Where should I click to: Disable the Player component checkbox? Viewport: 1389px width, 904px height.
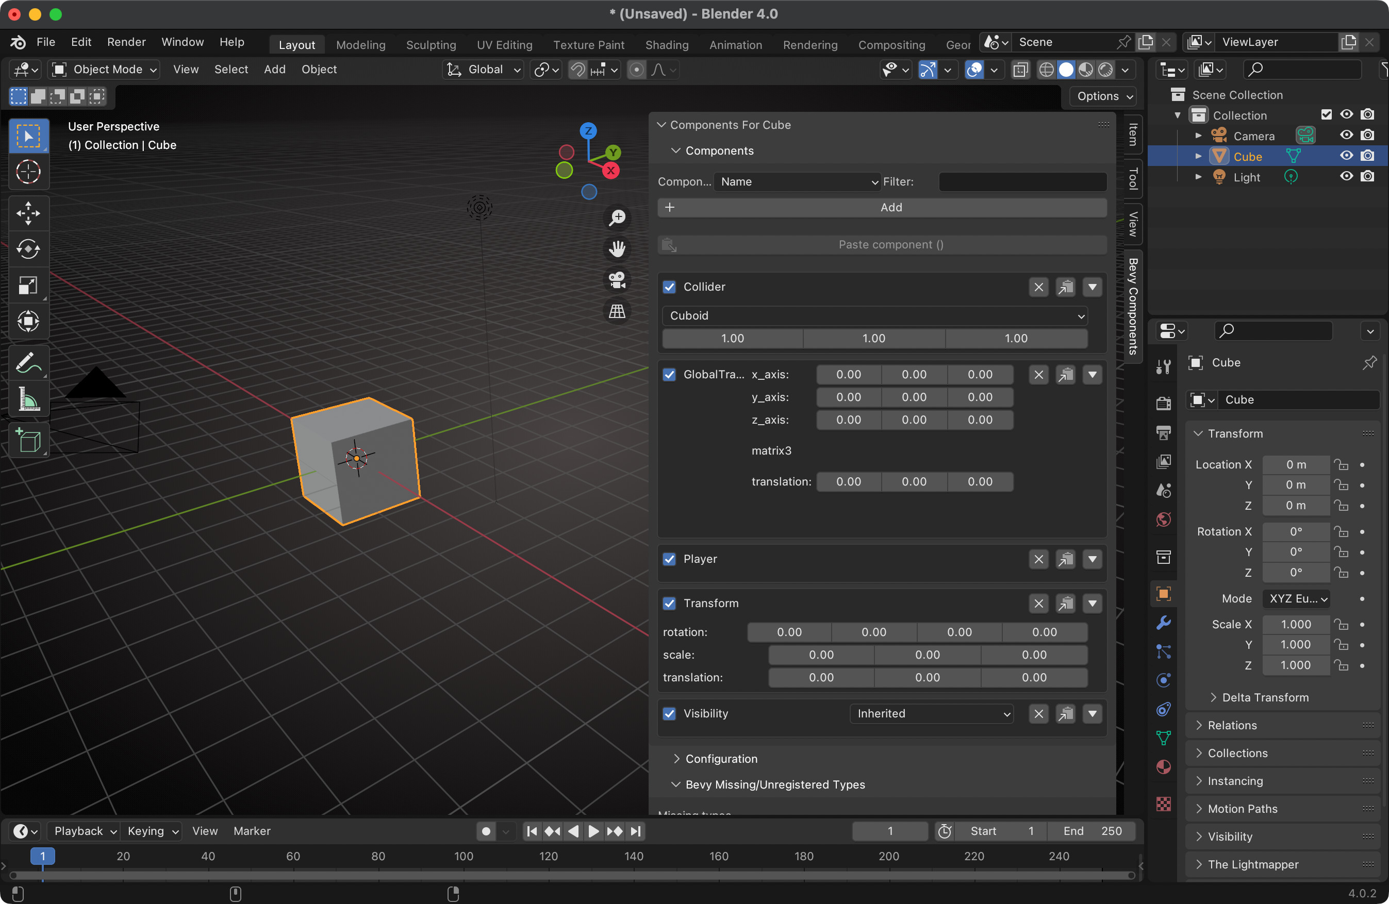669,559
